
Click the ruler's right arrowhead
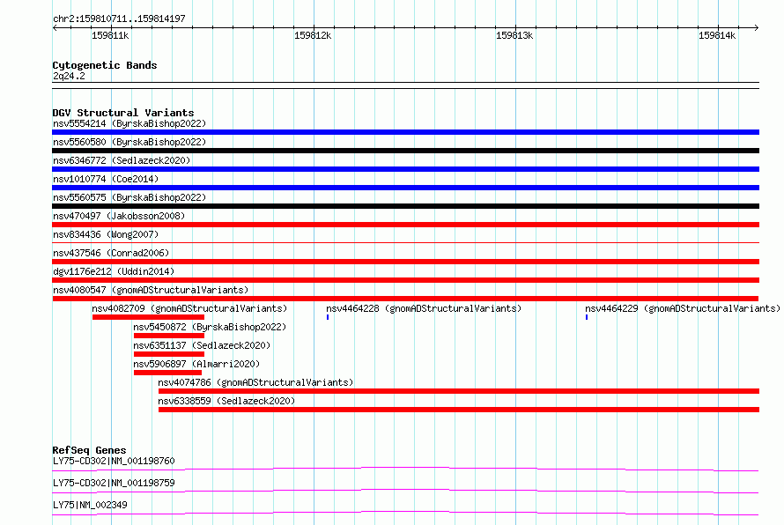(x=757, y=28)
